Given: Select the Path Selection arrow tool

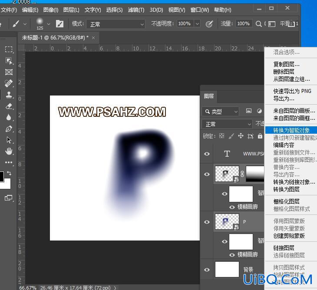Looking at the screenshot, I should (9, 140).
